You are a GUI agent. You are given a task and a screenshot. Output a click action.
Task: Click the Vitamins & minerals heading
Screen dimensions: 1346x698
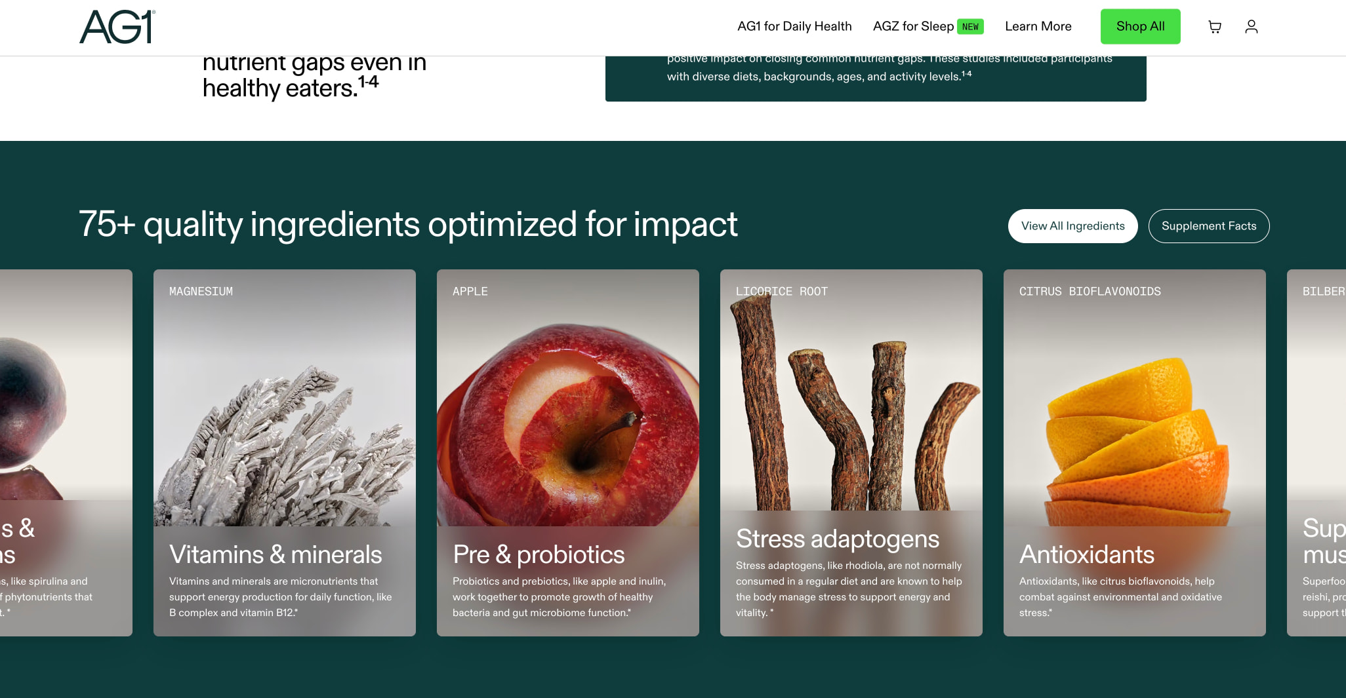tap(275, 555)
